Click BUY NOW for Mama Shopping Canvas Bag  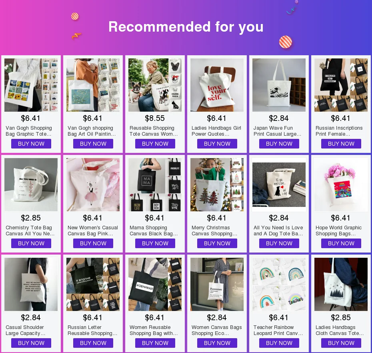tap(155, 243)
